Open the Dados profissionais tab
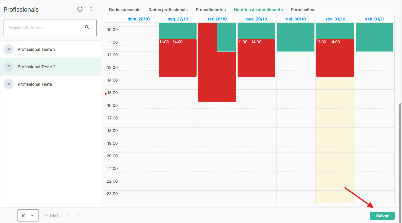The height and width of the screenshot is (223, 402). 168,10
